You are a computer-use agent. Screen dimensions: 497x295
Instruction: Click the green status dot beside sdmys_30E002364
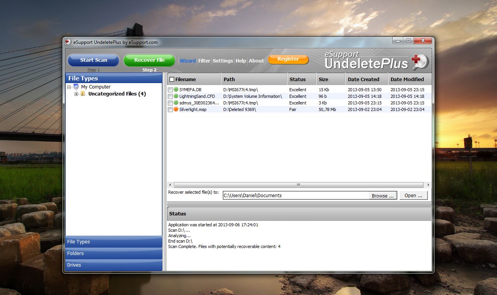coord(176,103)
